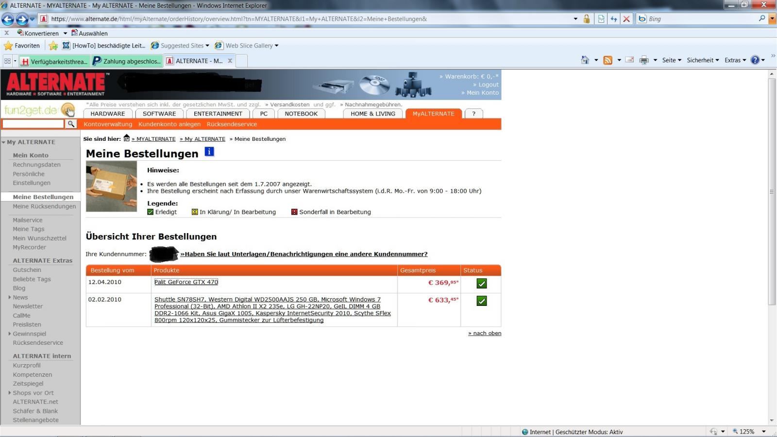This screenshot has height=437, width=777.
Task: Open the ENTERTAINMENT navigation tab
Action: pos(218,114)
